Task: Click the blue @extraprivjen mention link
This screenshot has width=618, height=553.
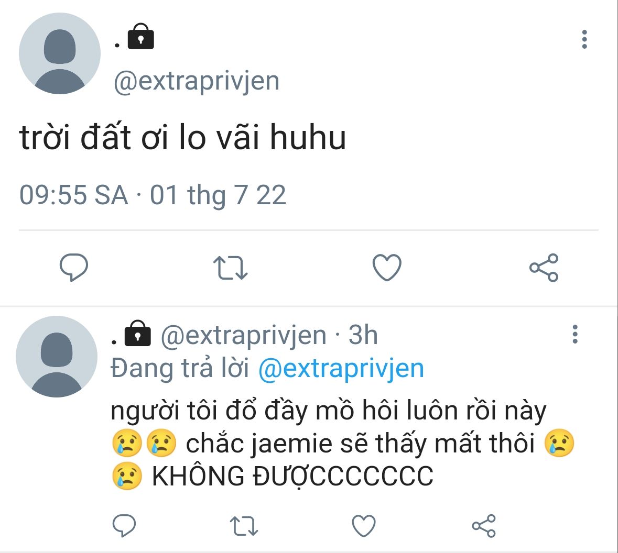Action: point(341,369)
